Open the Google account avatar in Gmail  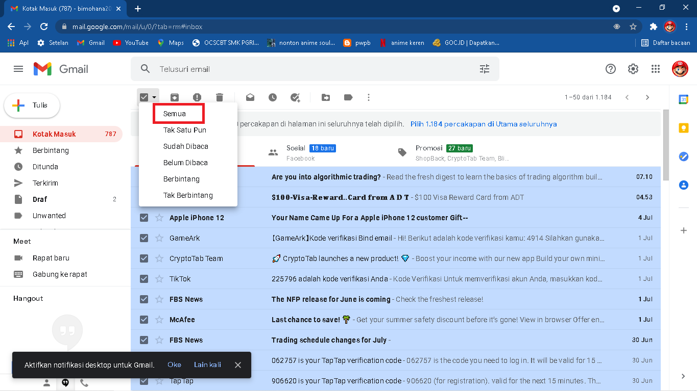point(680,69)
